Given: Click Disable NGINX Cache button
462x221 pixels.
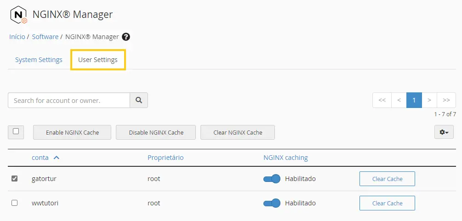Looking at the screenshot, I should pos(156,132).
